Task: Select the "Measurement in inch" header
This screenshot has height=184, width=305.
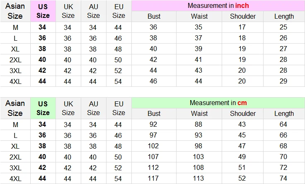Action: [218, 6]
